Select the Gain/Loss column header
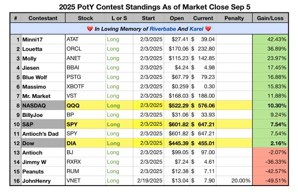This screenshot has height=194, width=298. (270, 18)
